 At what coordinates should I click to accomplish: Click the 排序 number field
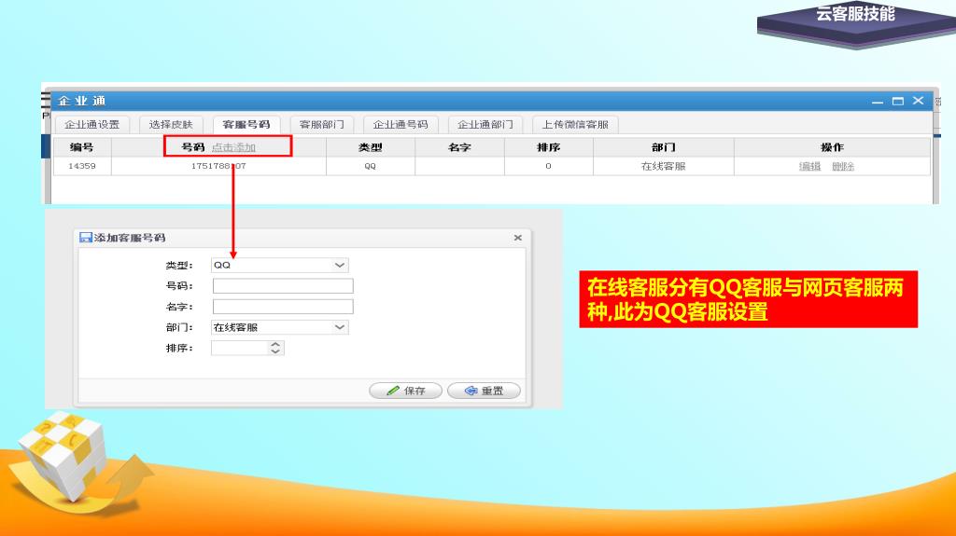240,348
